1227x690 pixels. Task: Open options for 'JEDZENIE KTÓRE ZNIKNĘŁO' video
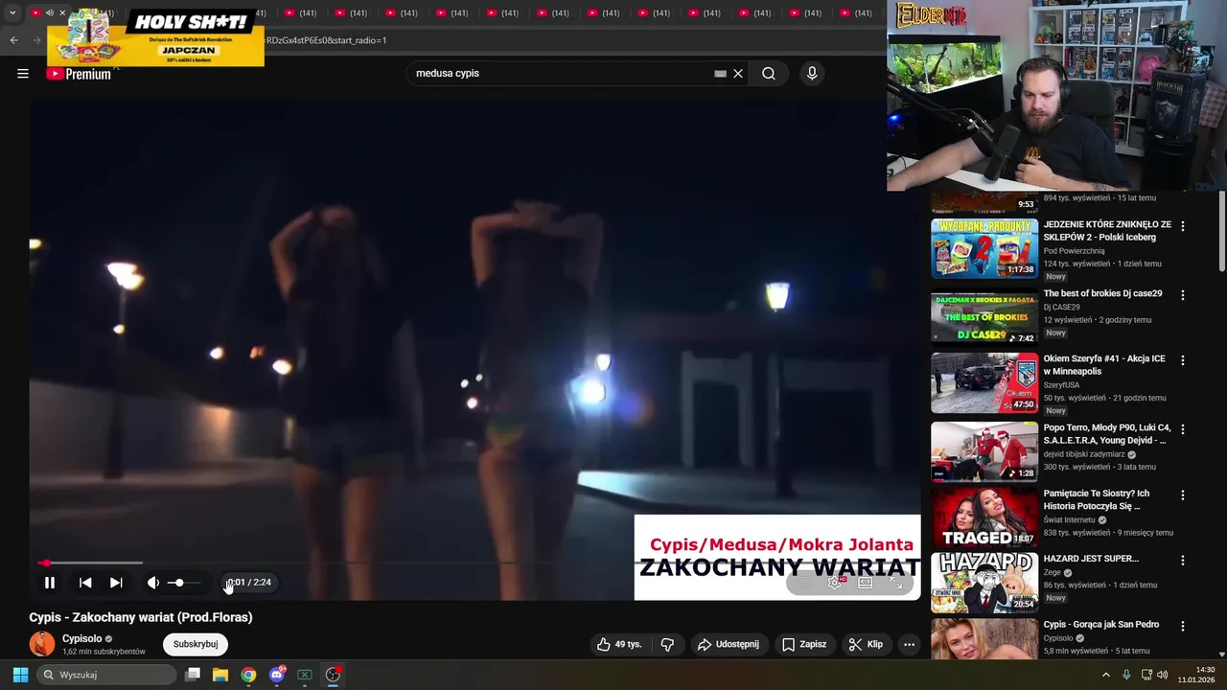[x=1183, y=227]
